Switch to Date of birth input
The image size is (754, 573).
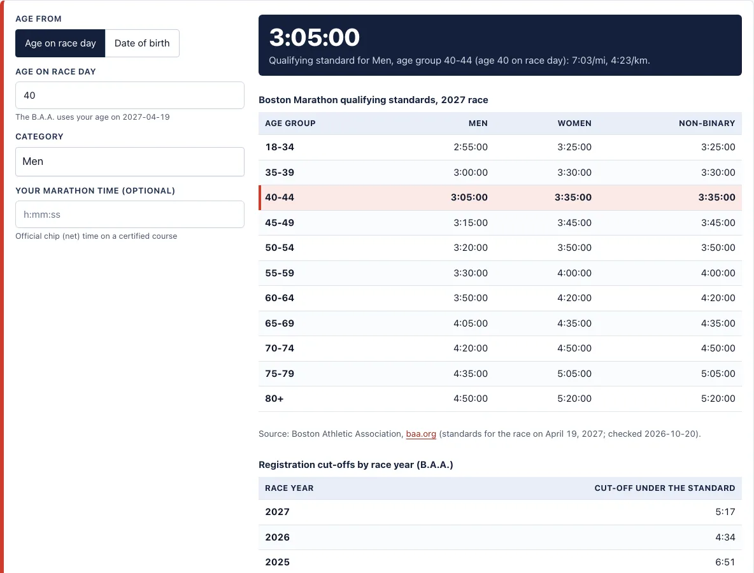pyautogui.click(x=143, y=43)
